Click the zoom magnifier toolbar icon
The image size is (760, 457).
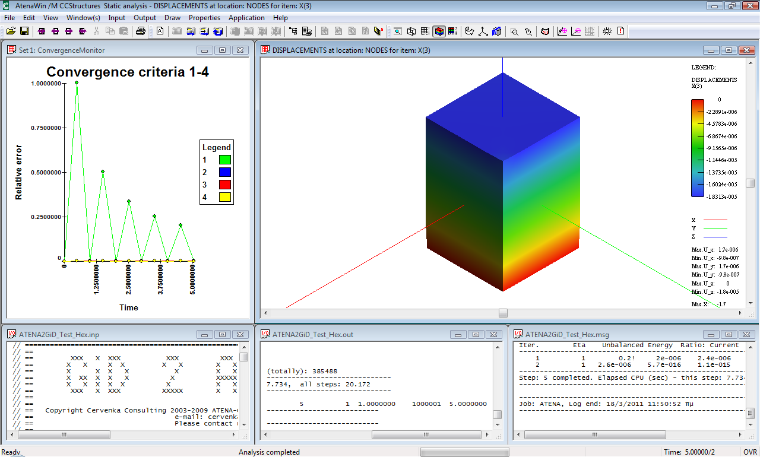514,31
